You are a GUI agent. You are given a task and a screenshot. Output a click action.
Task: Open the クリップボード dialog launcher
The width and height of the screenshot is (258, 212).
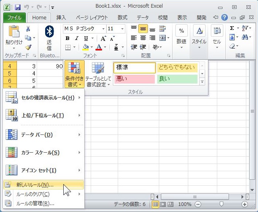(34, 56)
